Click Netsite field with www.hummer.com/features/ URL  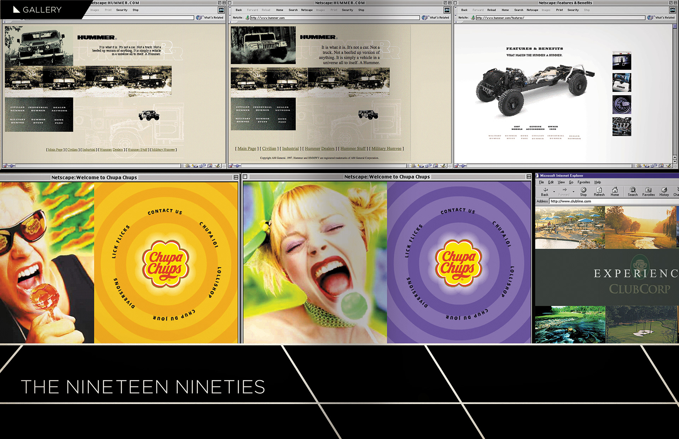560,18
